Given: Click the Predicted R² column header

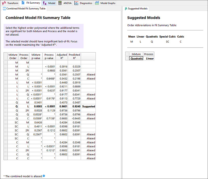Looking at the screenshot, I should 74,57.
